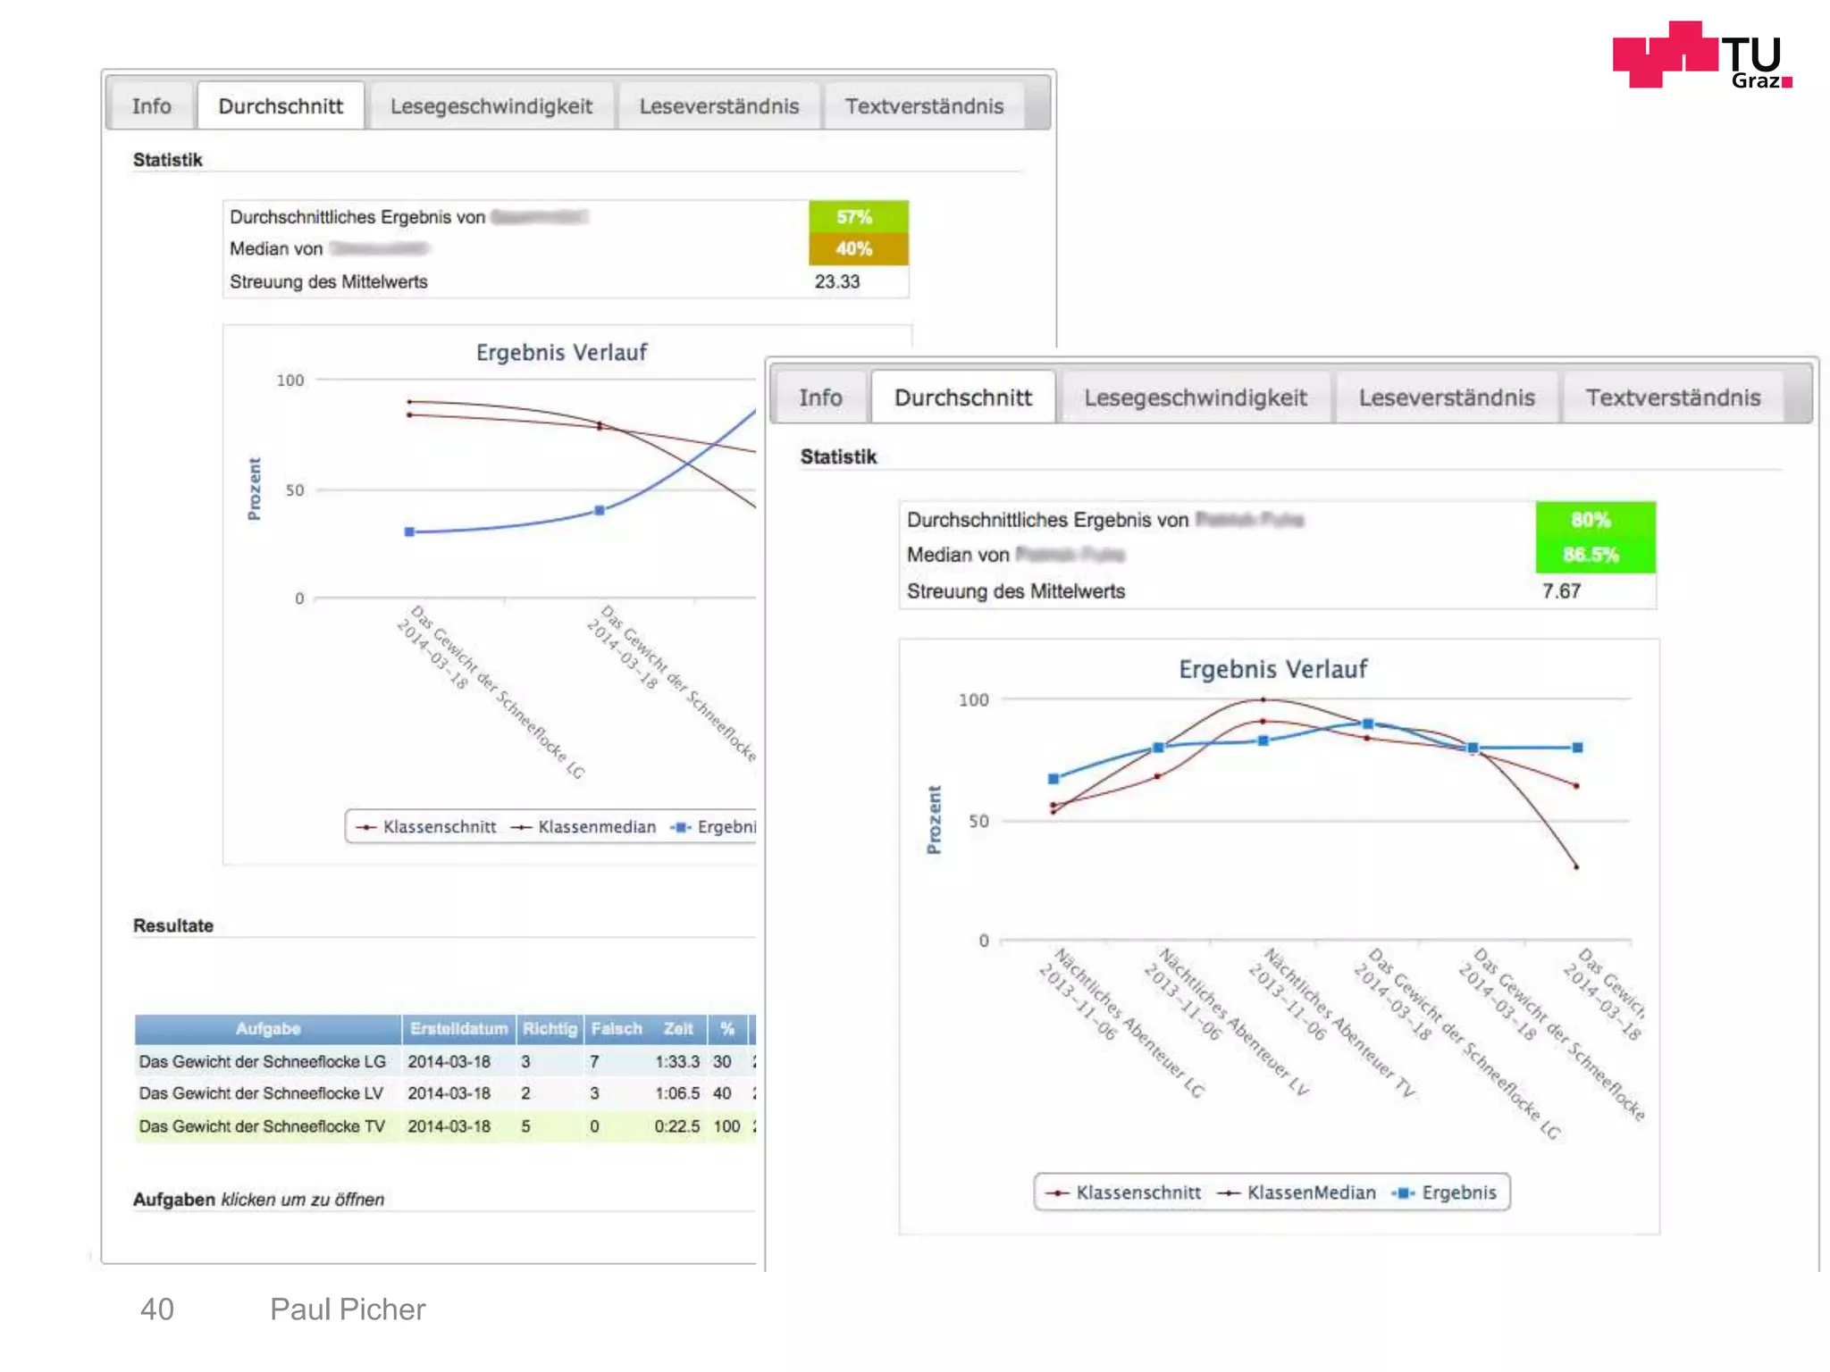Viewport: 1830px width, 1372px height.
Task: Switch to Lesegeschwindigkeit tab in left panel
Action: pyautogui.click(x=491, y=106)
